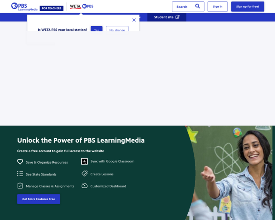The width and height of the screenshot is (275, 220).
Task: Confirm Yes for WETA PBS station
Action: coord(96,29)
